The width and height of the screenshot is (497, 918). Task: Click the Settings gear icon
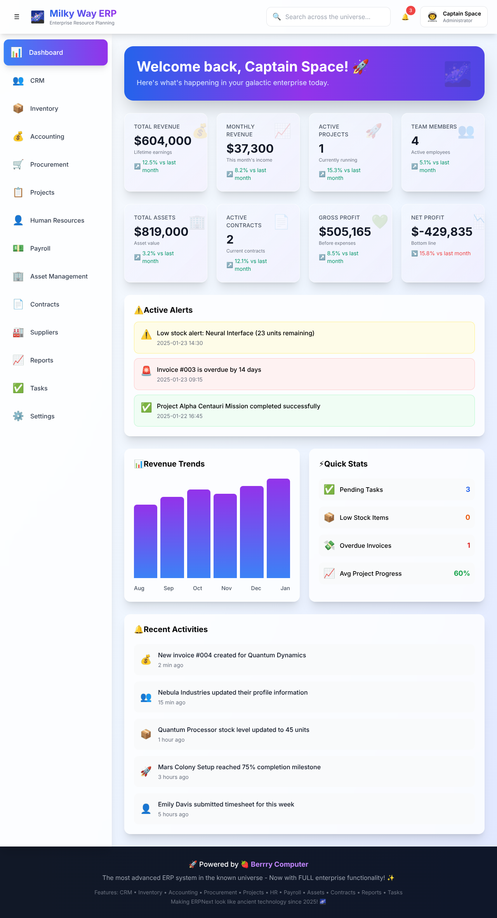[x=18, y=416]
